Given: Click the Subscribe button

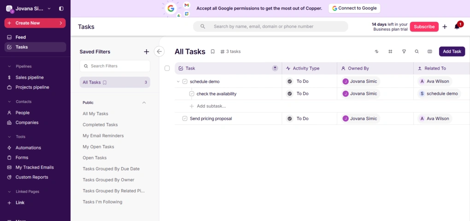Looking at the screenshot, I should pos(424,27).
